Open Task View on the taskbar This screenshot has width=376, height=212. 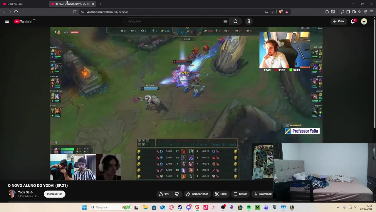pyautogui.click(x=136, y=207)
